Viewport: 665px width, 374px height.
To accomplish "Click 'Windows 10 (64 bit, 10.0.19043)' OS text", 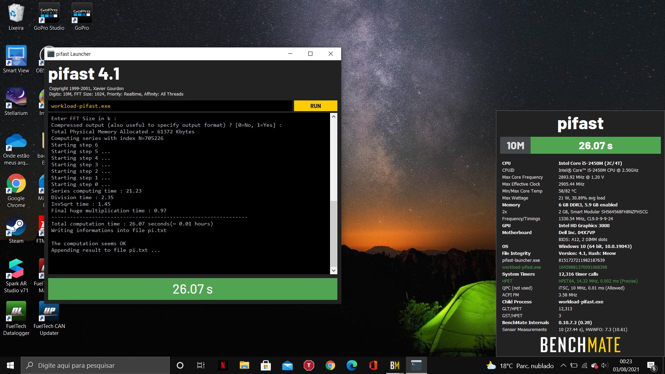I will pos(595,246).
